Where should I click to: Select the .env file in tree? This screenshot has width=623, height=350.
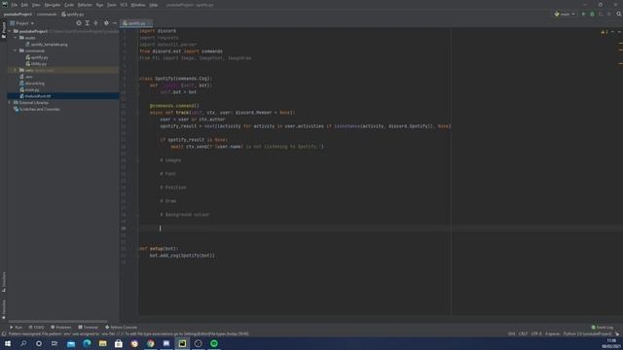26,77
